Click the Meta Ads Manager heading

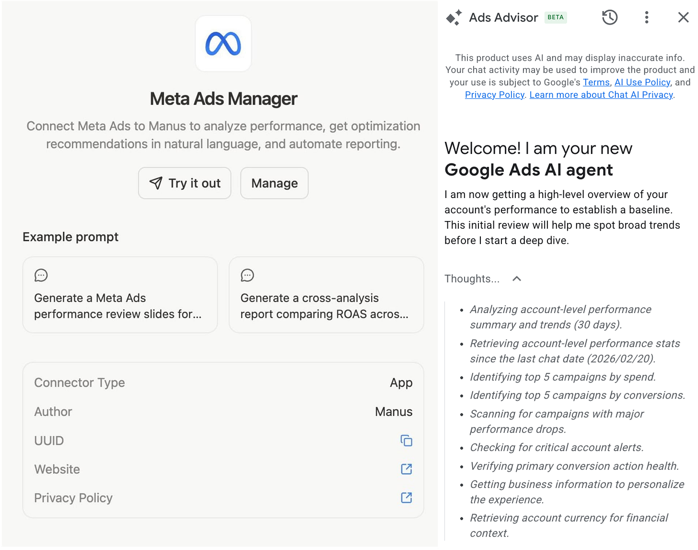(223, 99)
